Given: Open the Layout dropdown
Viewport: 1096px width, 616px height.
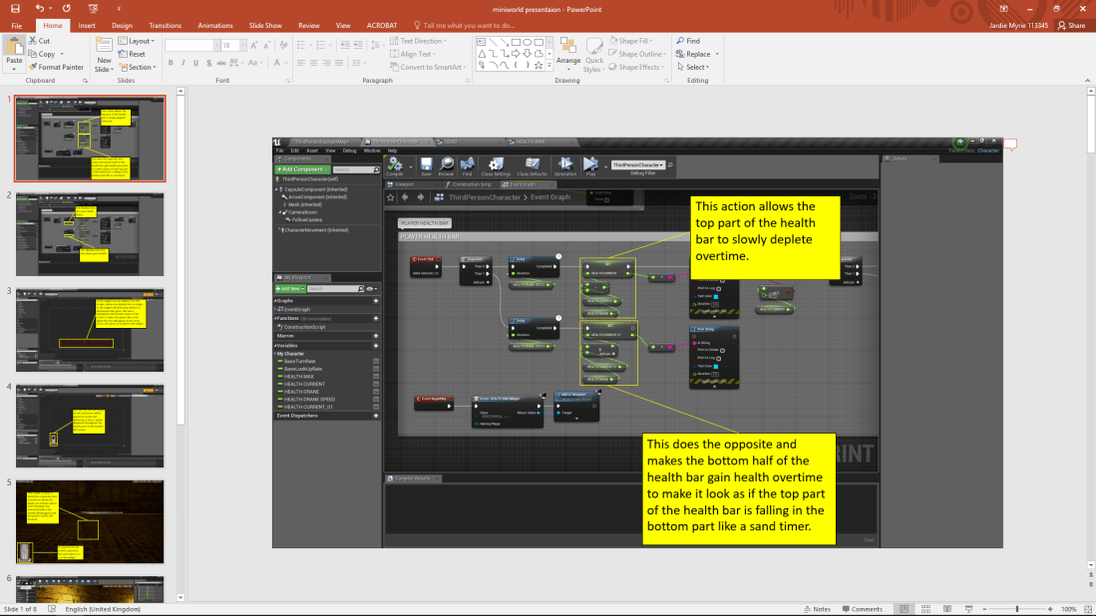Looking at the screenshot, I should (x=139, y=41).
